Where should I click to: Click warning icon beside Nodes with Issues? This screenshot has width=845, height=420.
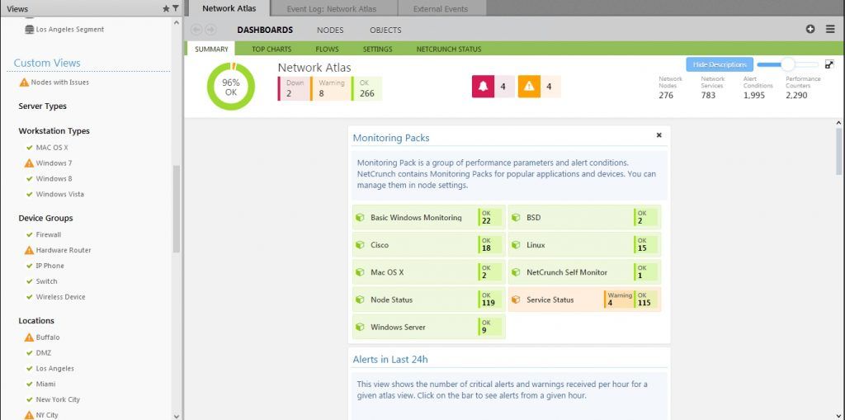click(24, 83)
